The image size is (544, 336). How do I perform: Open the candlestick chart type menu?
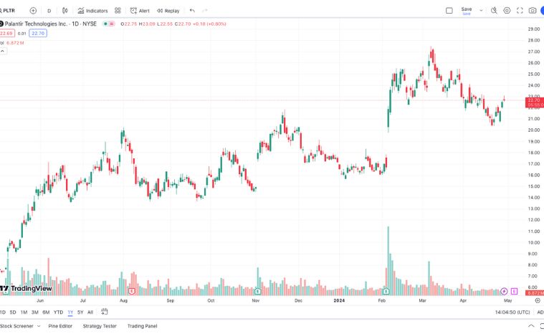click(x=65, y=11)
